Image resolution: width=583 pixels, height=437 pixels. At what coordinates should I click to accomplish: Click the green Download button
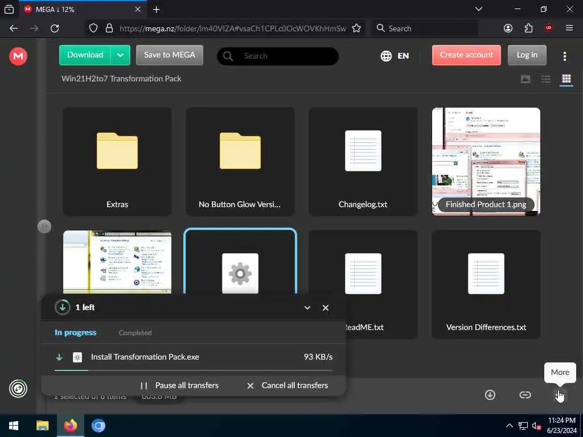85,55
